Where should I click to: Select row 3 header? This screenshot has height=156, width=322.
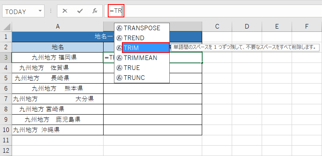pos(6,58)
